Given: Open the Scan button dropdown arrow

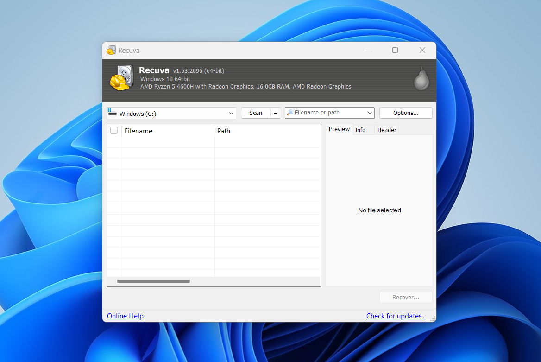Looking at the screenshot, I should click(x=275, y=113).
